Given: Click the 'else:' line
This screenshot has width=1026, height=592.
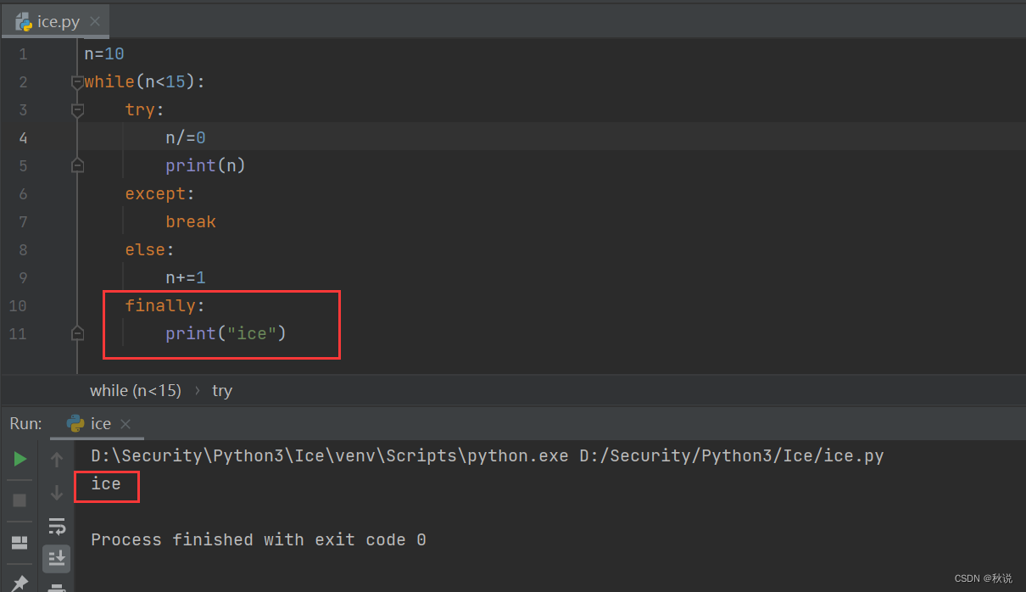Looking at the screenshot, I should tap(150, 249).
